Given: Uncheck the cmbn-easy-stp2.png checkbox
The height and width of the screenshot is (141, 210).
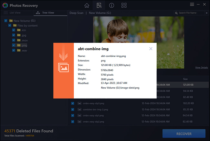Looking at the screenshot, I should coord(73,122).
